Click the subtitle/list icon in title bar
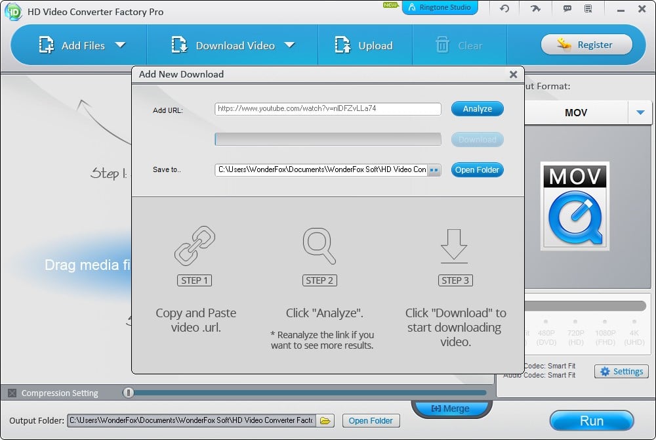The width and height of the screenshot is (656, 440). pyautogui.click(x=588, y=9)
